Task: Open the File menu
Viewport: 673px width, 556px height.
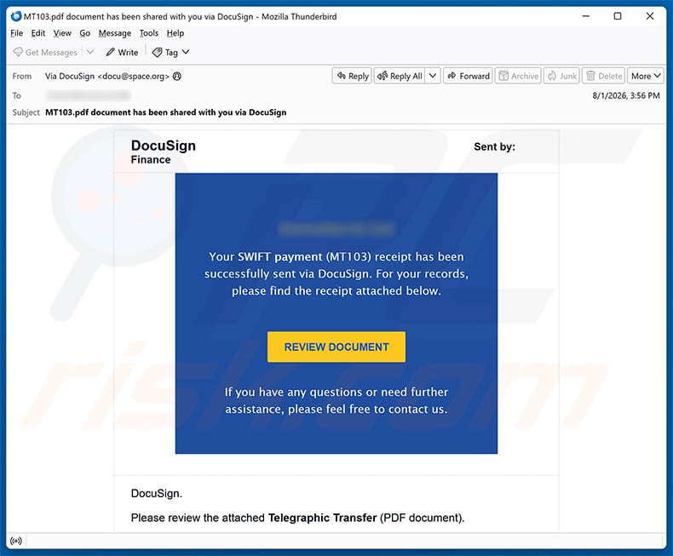Action: 17,33
